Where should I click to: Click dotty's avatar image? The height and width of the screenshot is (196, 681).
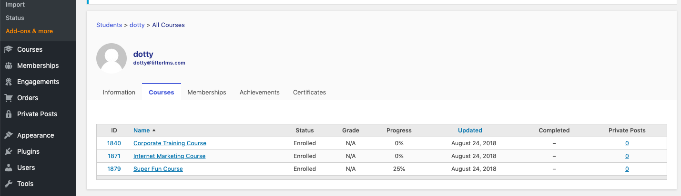(112, 58)
